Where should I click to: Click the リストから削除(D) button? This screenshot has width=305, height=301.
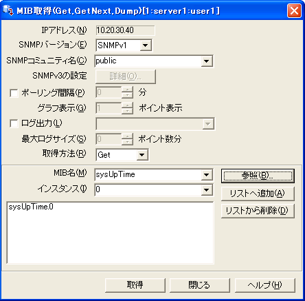click(x=258, y=211)
